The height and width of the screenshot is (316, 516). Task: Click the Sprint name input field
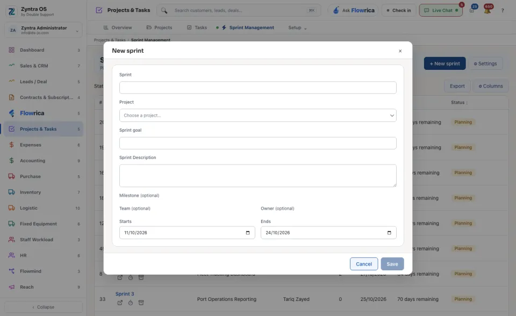257,88
